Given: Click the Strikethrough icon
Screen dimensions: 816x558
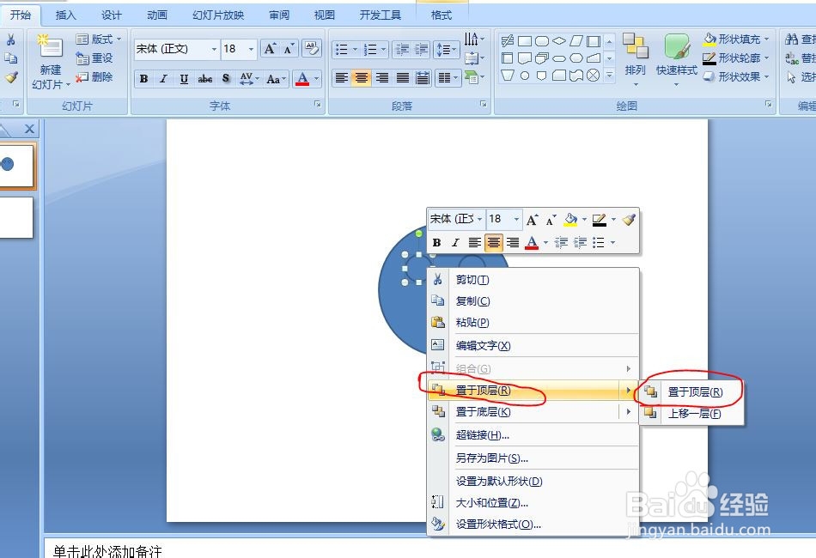Looking at the screenshot, I should click(205, 79).
